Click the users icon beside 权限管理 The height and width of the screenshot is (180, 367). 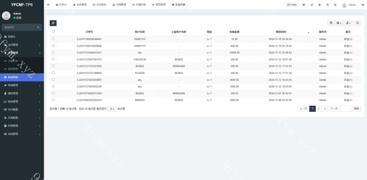coord(5,126)
